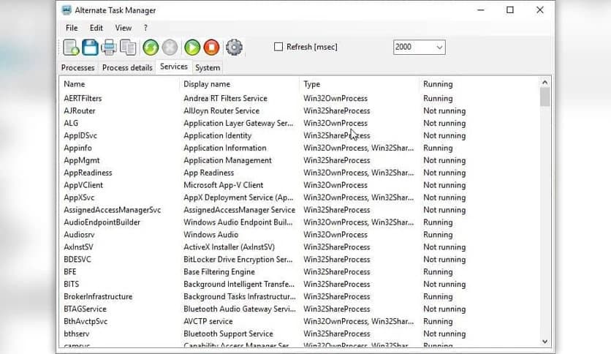Viewport: 611px width, 354px height.
Task: Select the AJRouter service row
Action: [x=299, y=110]
